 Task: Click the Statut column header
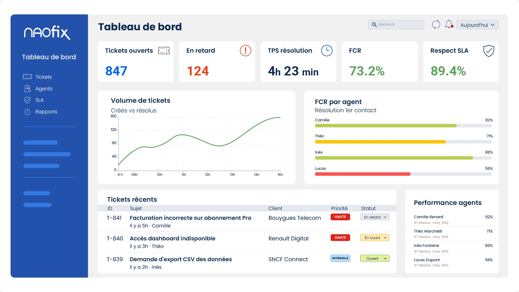368,208
